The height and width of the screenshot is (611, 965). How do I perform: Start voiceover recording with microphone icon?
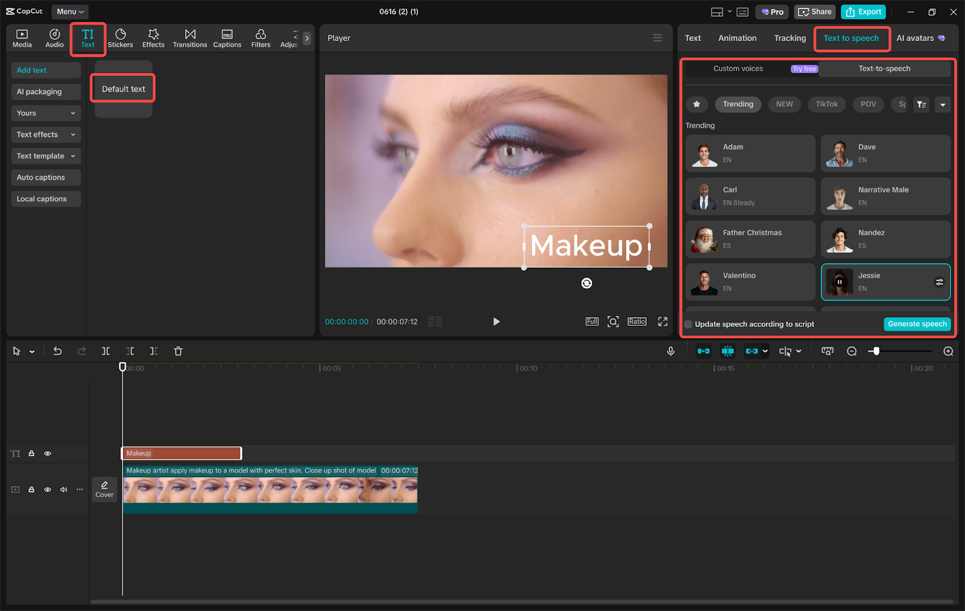671,351
